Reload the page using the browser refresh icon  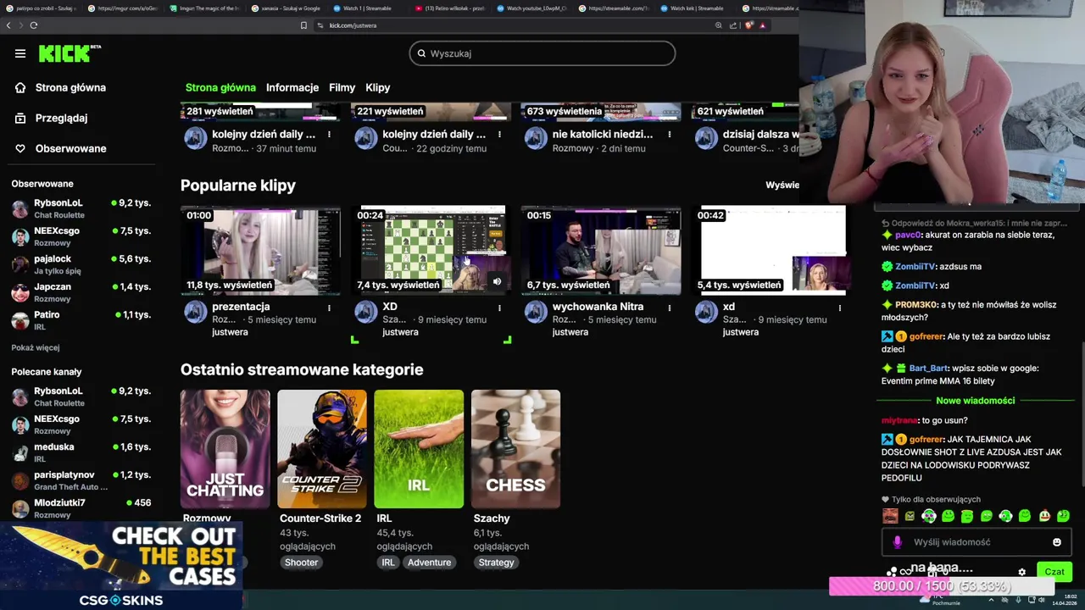coord(34,25)
